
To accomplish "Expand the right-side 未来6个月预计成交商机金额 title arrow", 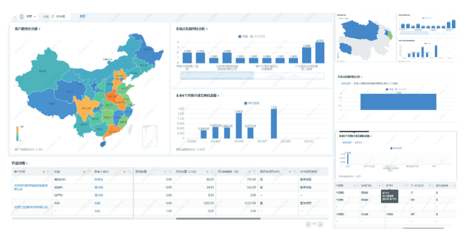I will [371, 136].
